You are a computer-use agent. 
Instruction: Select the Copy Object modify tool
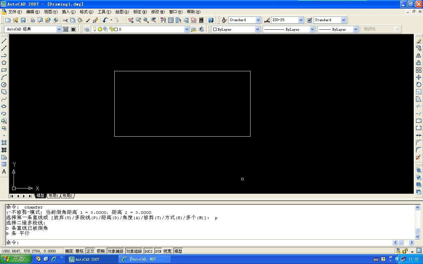419,48
